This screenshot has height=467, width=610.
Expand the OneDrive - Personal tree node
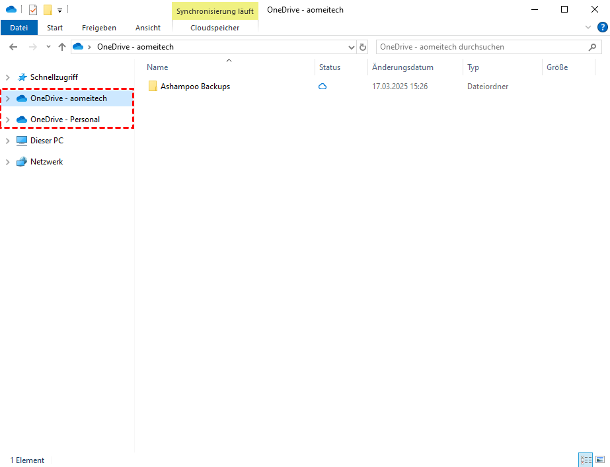pyautogui.click(x=7, y=120)
